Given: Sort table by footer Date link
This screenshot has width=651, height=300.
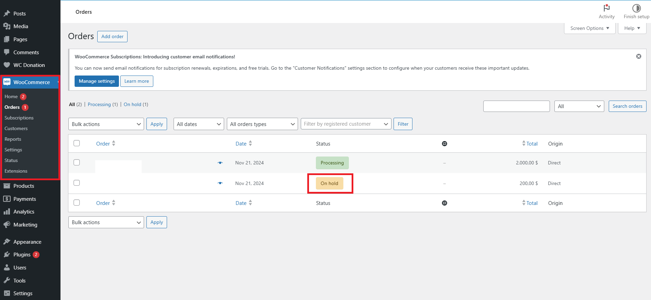Looking at the screenshot, I should [241, 203].
